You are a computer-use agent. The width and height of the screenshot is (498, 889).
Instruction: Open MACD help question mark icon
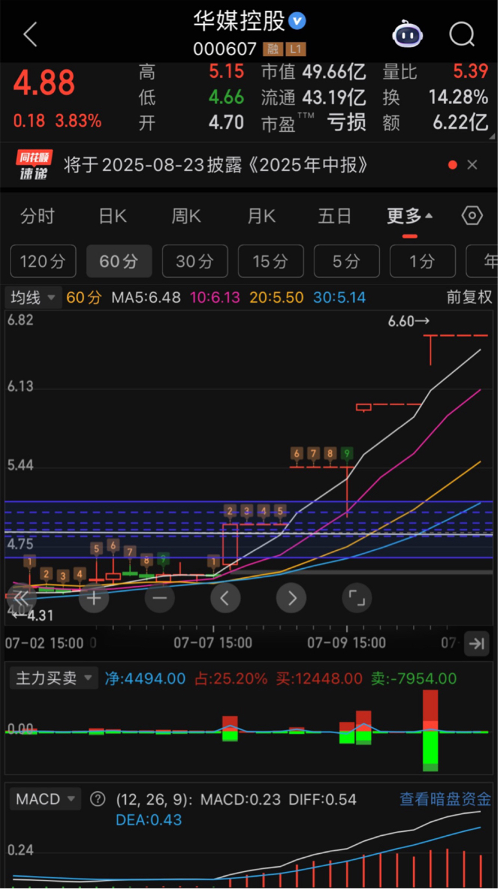[97, 799]
